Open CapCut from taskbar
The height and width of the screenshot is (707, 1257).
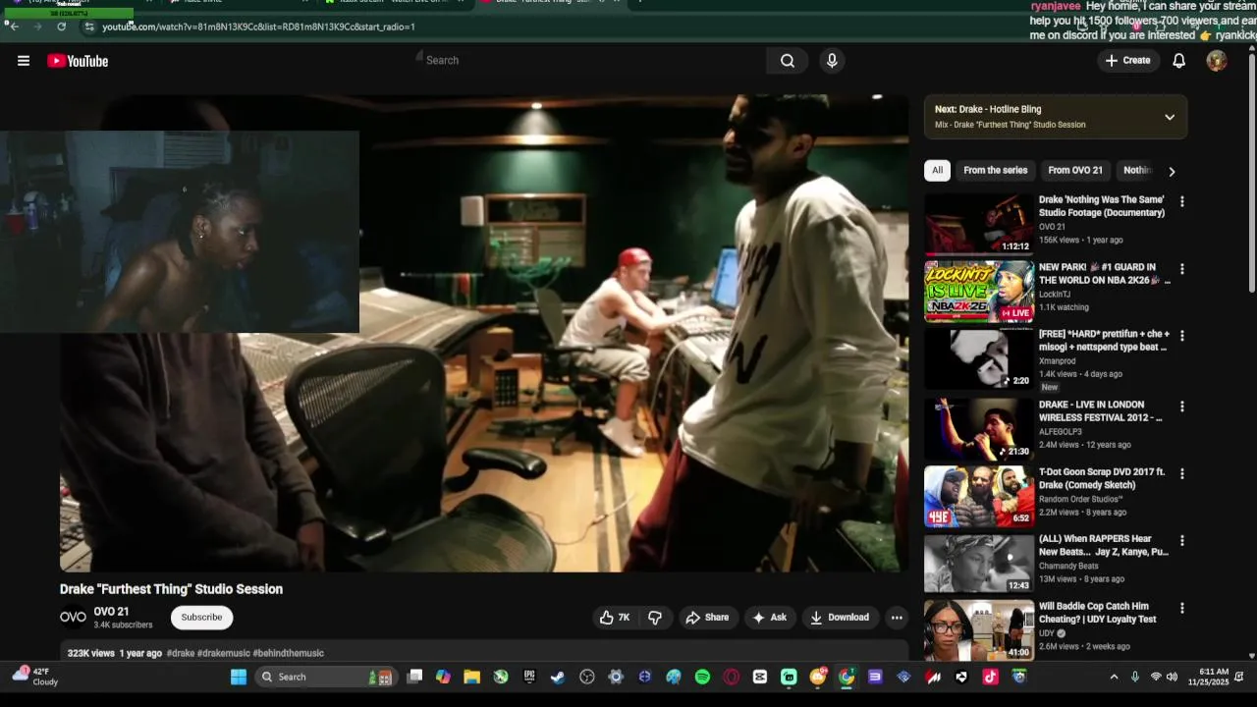[x=759, y=677]
